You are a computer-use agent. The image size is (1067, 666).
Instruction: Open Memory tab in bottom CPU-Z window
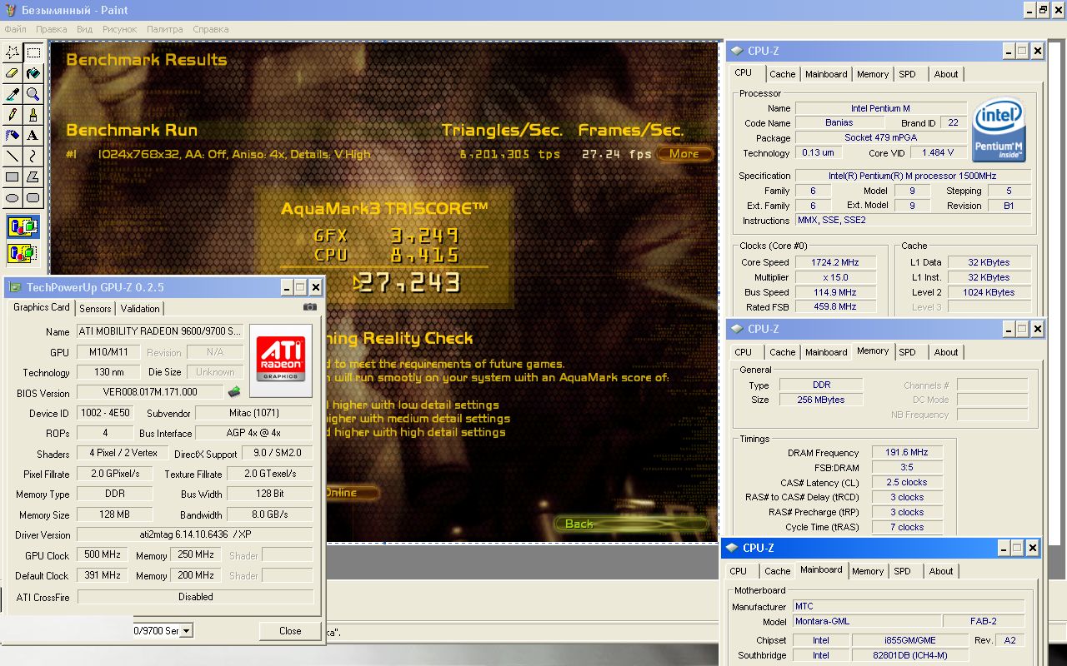(868, 571)
